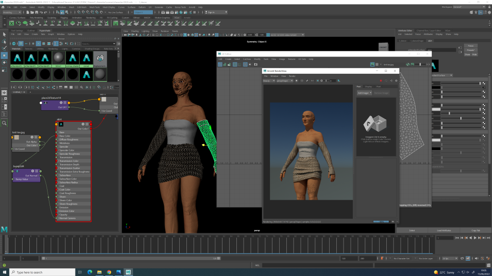Click the Select button in Attribute Editor
The width and height of the screenshot is (492, 276).
pyautogui.click(x=412, y=230)
